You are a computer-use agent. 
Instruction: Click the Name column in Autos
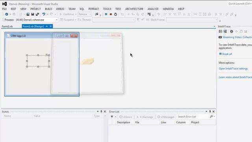tap(7, 116)
